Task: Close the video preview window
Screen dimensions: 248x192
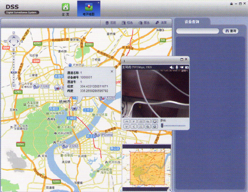Action: [x=186, y=59]
